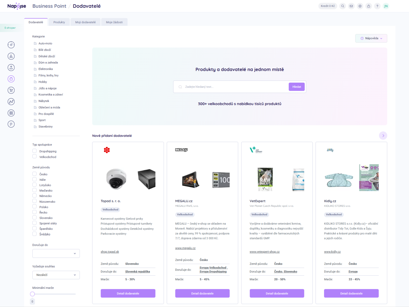Click the search magnifier icon in header
This screenshot has width=409, height=307.
tap(342, 6)
